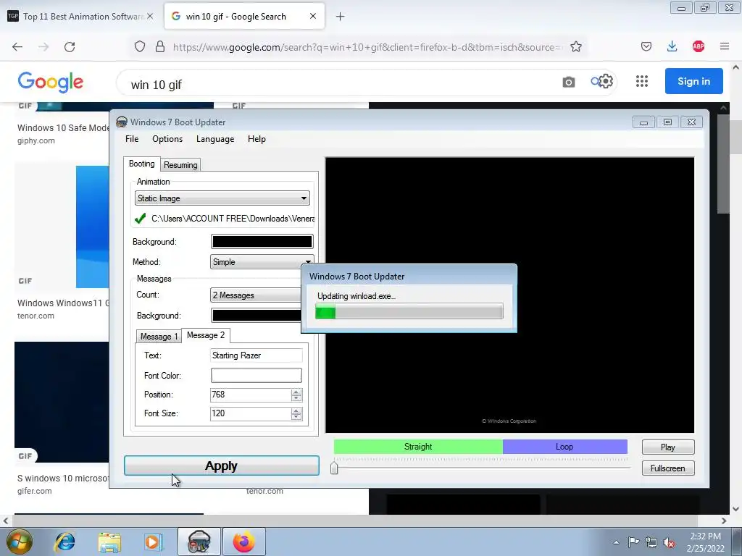Open the Windows Start menu
This screenshot has width=742, height=556.
click(19, 542)
